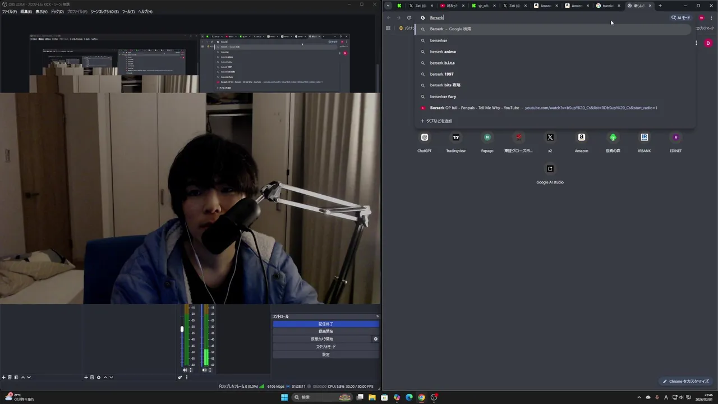This screenshot has height=404, width=718.
Task: Open EDINET shortcut
Action: (x=675, y=142)
